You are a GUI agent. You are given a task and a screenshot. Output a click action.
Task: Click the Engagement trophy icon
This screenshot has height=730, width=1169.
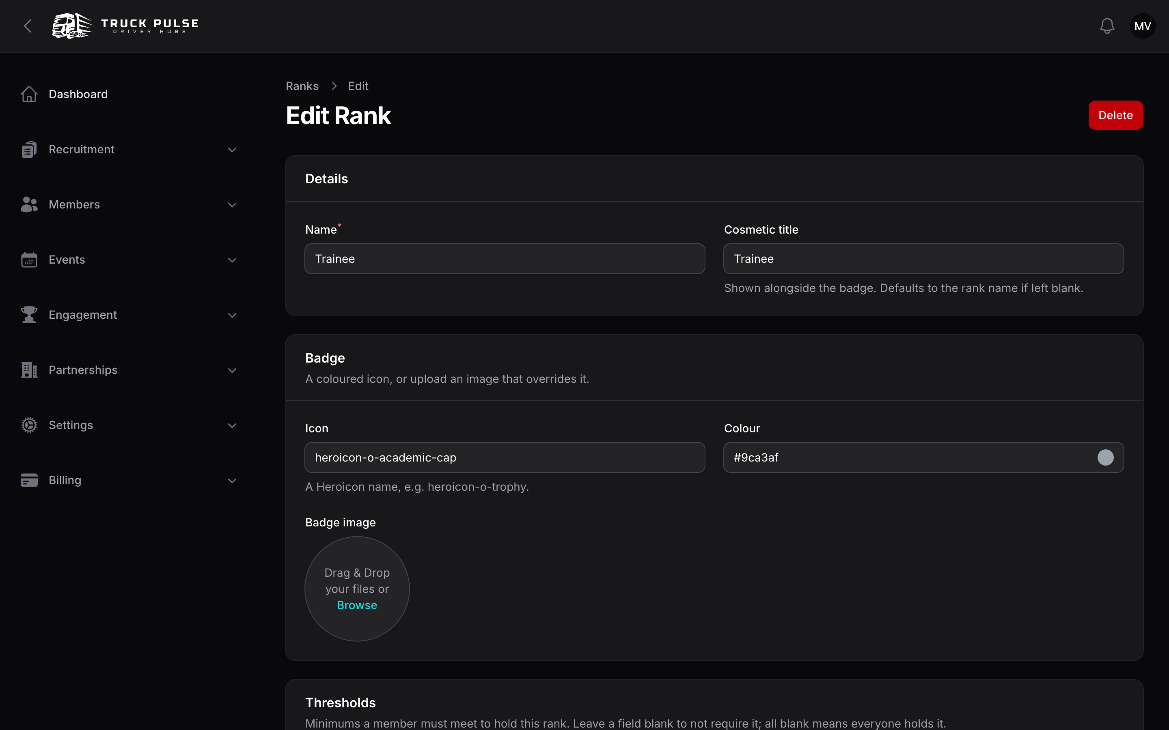click(29, 315)
